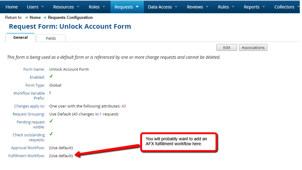302x170 pixels.
Task: Click the Pending request visible checkmark
Action: 51,121
